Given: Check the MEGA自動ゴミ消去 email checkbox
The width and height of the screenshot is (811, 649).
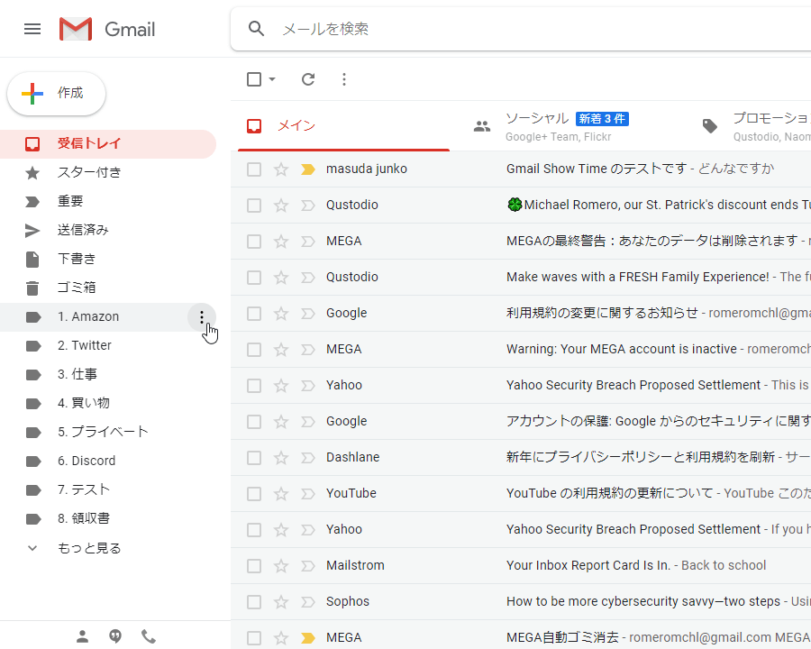Looking at the screenshot, I should click(254, 637).
